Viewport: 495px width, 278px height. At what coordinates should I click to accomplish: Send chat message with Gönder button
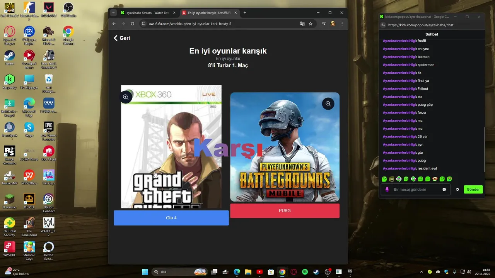[473, 190]
